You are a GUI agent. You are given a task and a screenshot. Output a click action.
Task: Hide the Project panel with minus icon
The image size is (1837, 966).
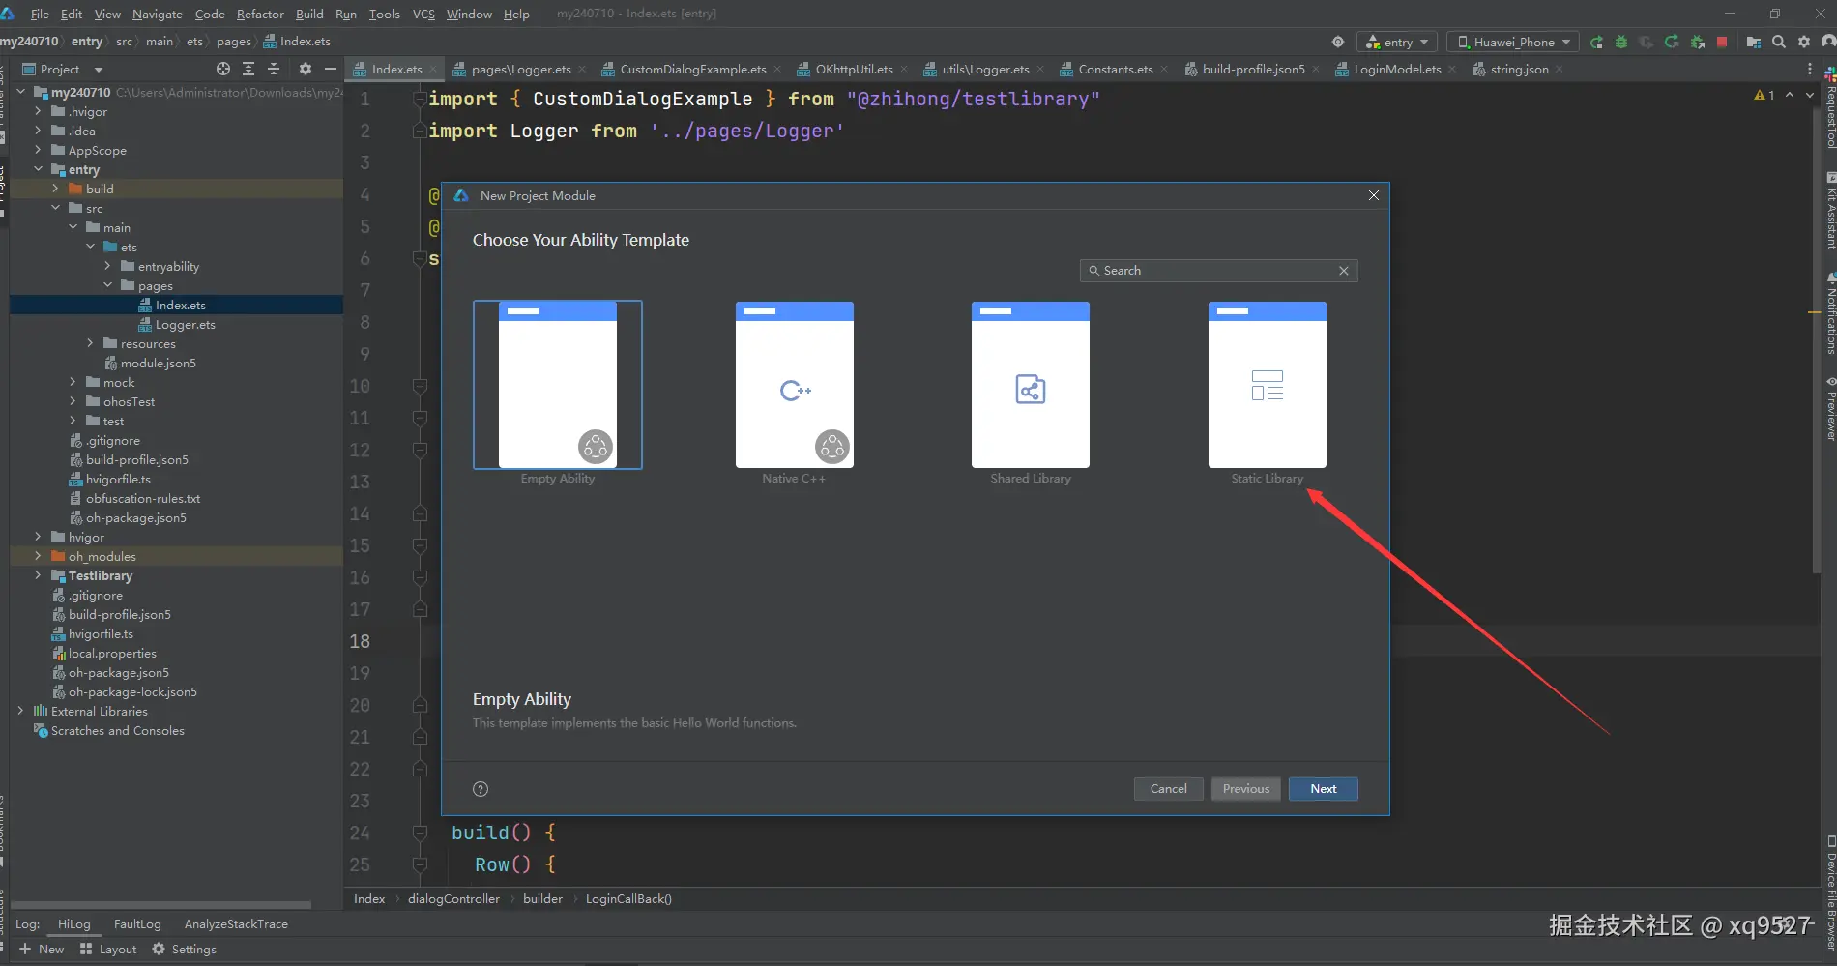[x=331, y=69]
